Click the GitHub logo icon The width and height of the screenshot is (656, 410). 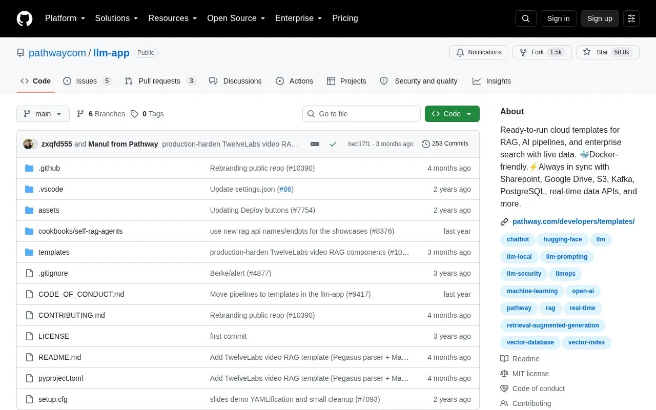pyautogui.click(x=25, y=18)
